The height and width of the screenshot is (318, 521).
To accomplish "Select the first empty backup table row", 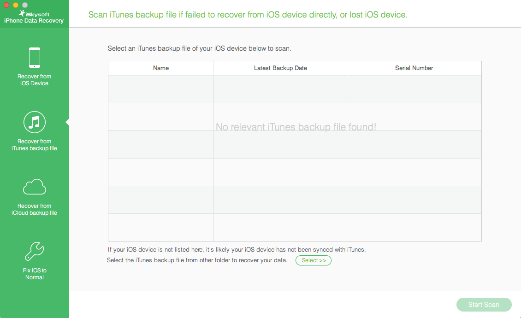I will coord(295,89).
